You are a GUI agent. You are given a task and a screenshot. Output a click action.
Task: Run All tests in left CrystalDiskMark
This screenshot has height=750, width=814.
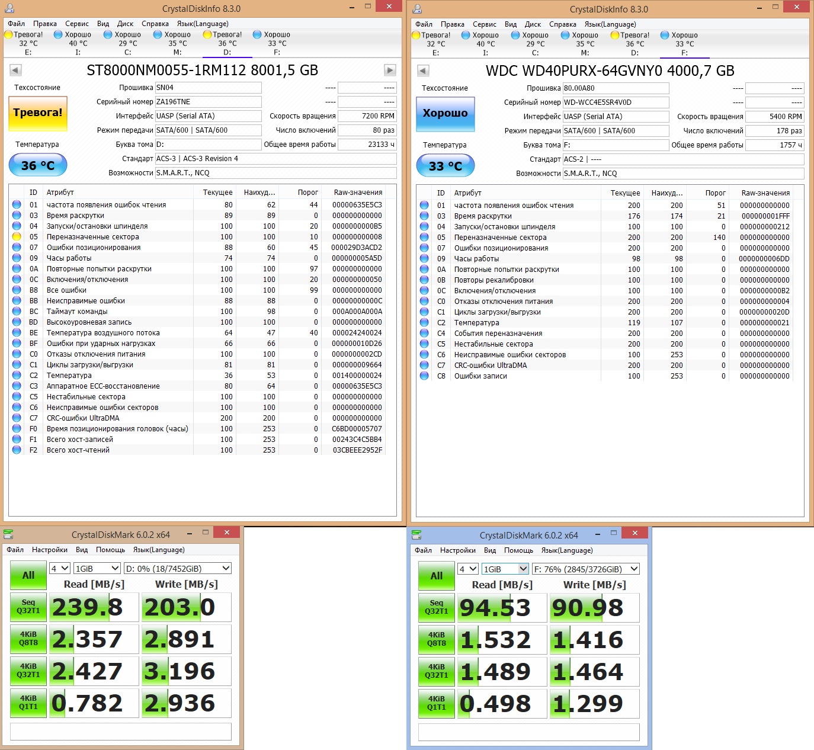[x=28, y=575]
